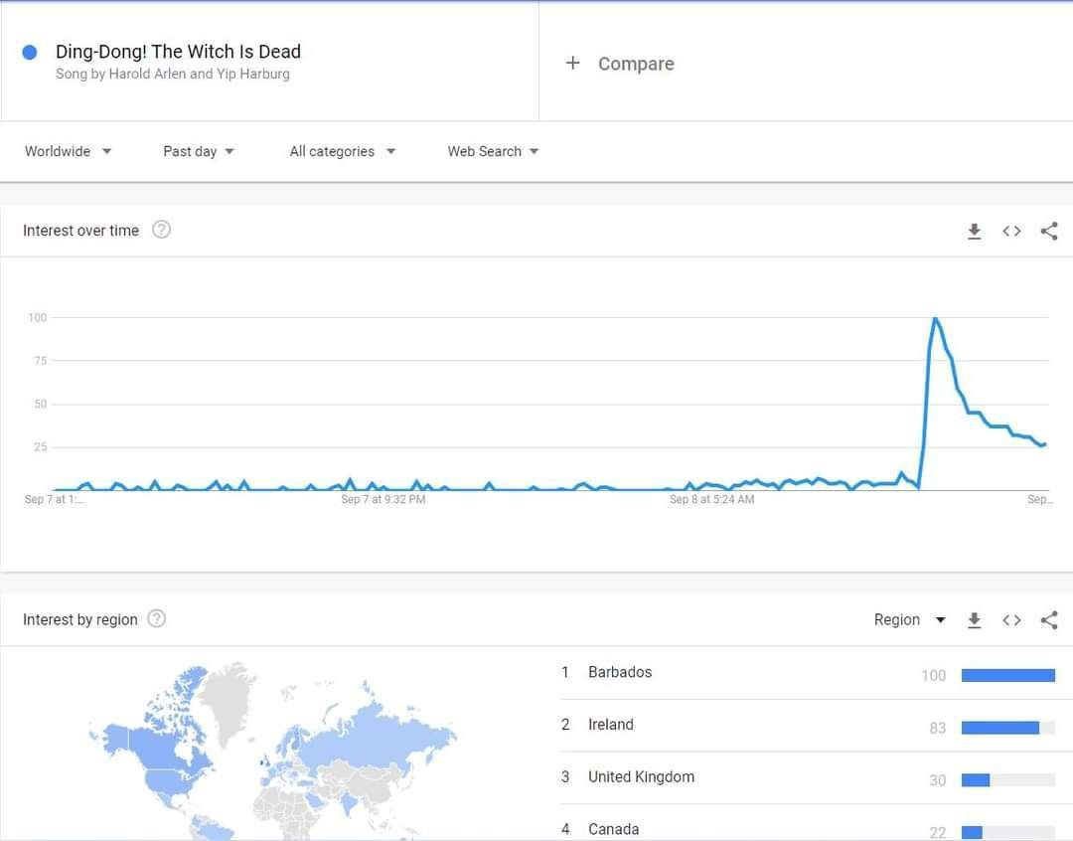Screen dimensions: 1073x841
Task: Open help for Interest by region
Action: tap(156, 619)
